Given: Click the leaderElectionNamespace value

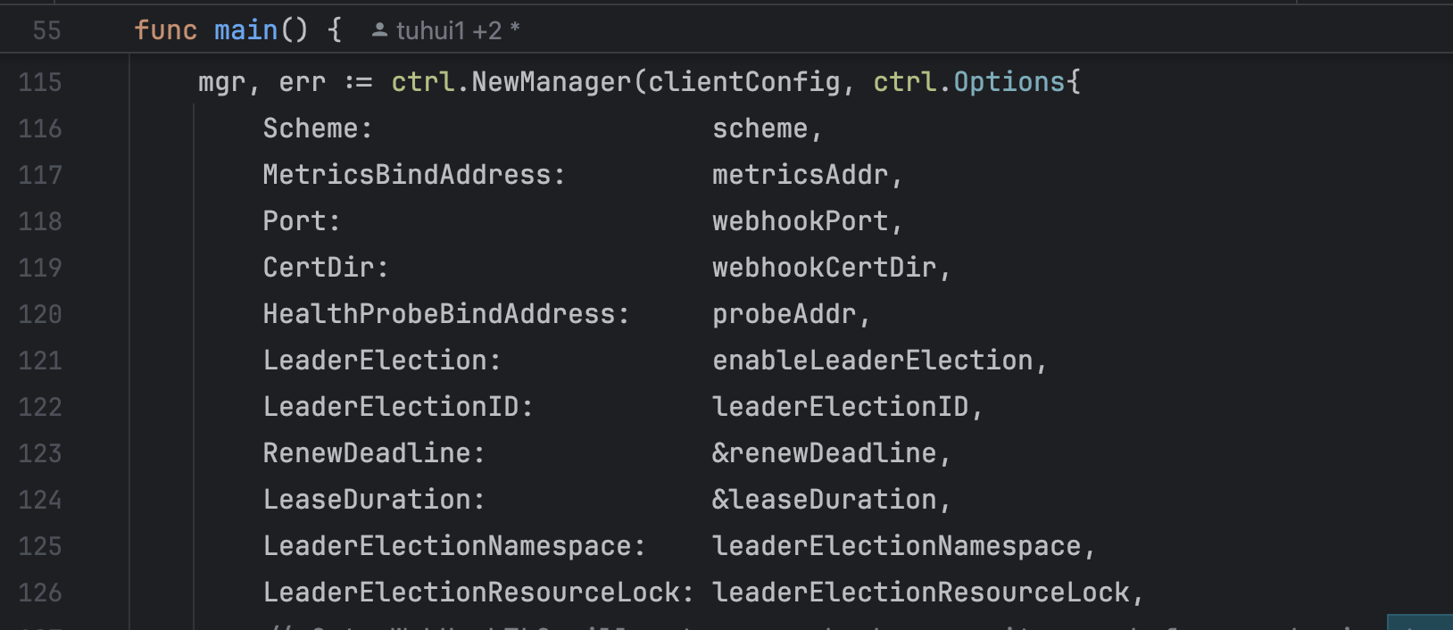Looking at the screenshot, I should click(x=896, y=546).
